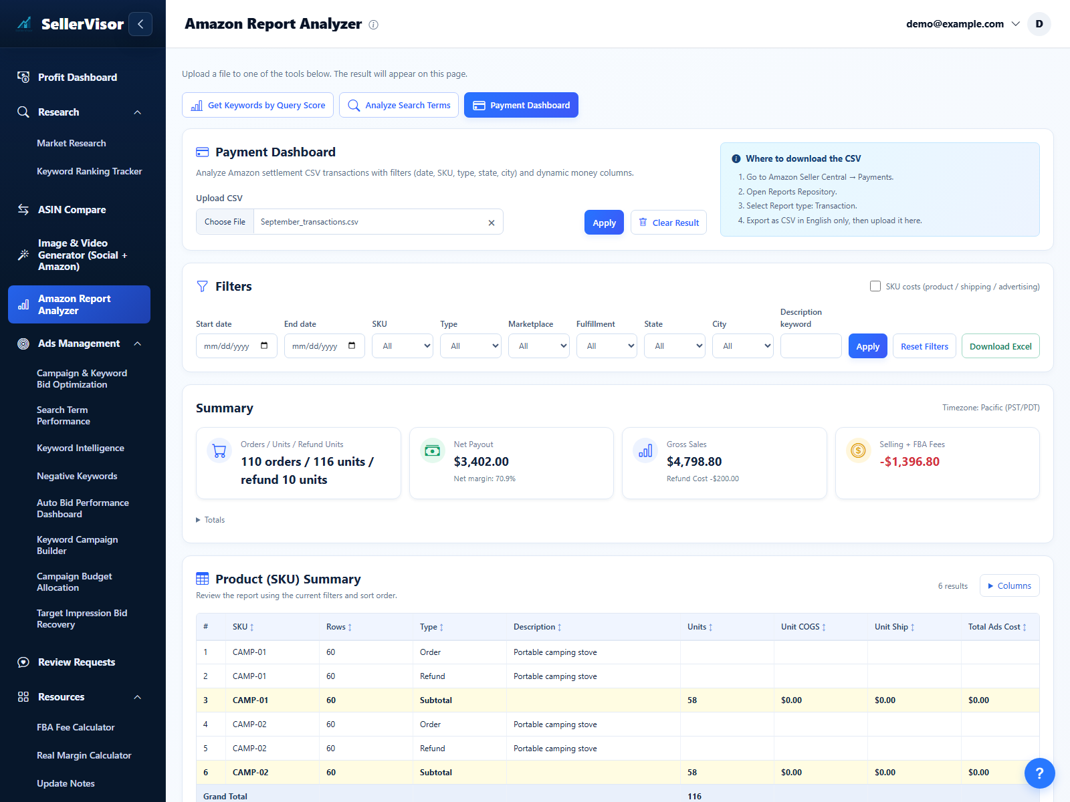
Task: Open the help question mark button
Action: coord(1040,773)
